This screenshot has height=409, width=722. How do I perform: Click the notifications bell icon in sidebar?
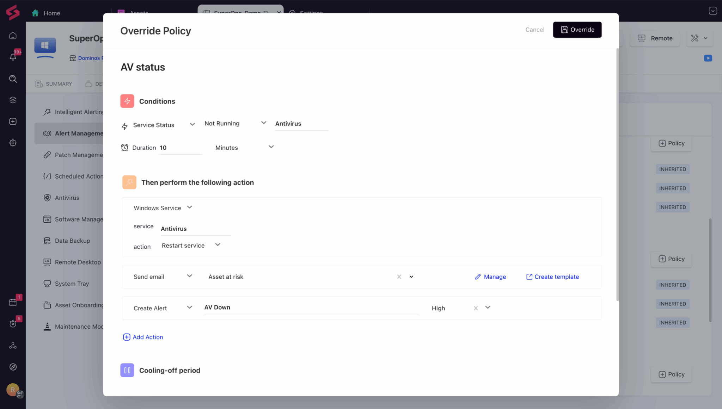pos(13,57)
